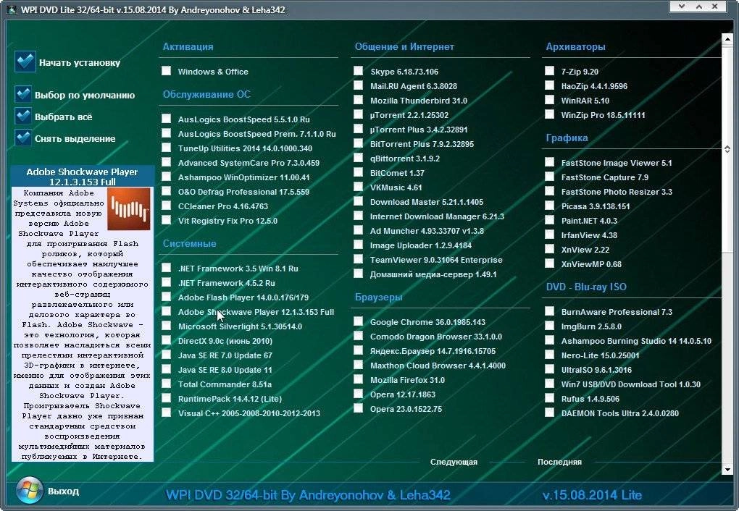
Task: Click Ashampoo Burning Studio 14 label
Action: (636, 341)
